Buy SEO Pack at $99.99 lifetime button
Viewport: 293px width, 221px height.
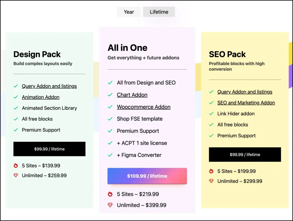click(x=245, y=155)
